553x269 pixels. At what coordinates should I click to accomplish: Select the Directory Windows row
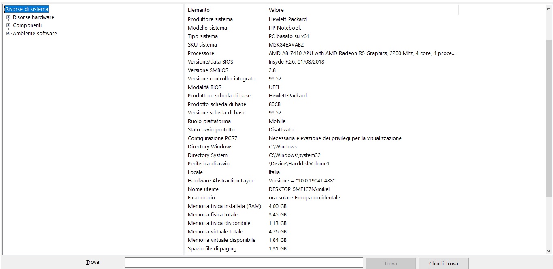point(322,146)
